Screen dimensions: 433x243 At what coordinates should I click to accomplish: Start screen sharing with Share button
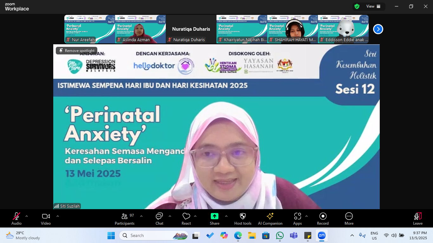tap(215, 219)
